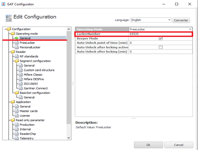Click the Reader folder icon

coord(13,52)
